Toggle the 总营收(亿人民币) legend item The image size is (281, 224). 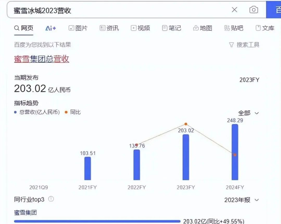(37, 112)
